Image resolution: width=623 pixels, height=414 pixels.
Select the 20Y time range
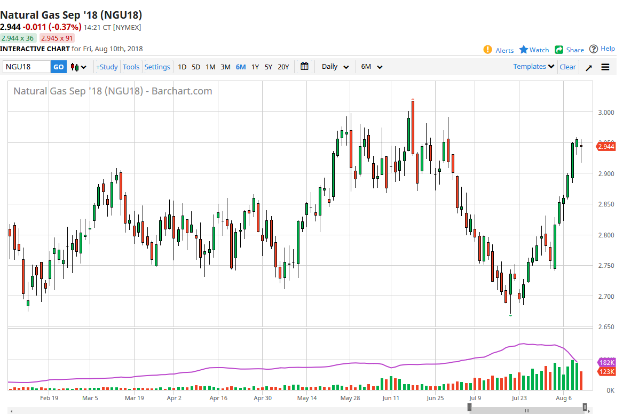click(283, 67)
